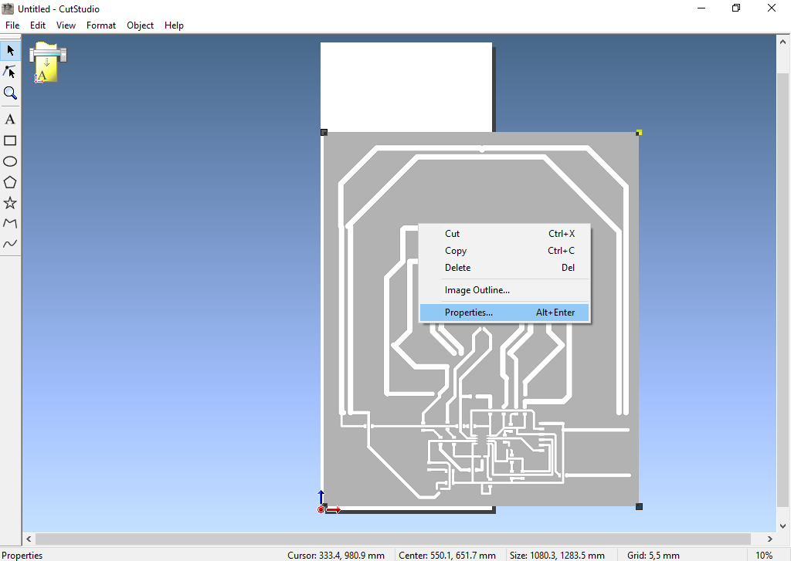Click the red origin point marker
This screenshot has height=561, width=791.
(321, 510)
